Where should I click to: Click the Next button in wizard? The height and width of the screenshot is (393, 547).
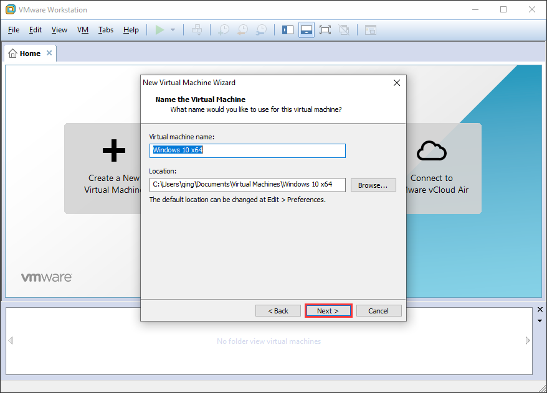click(x=328, y=311)
